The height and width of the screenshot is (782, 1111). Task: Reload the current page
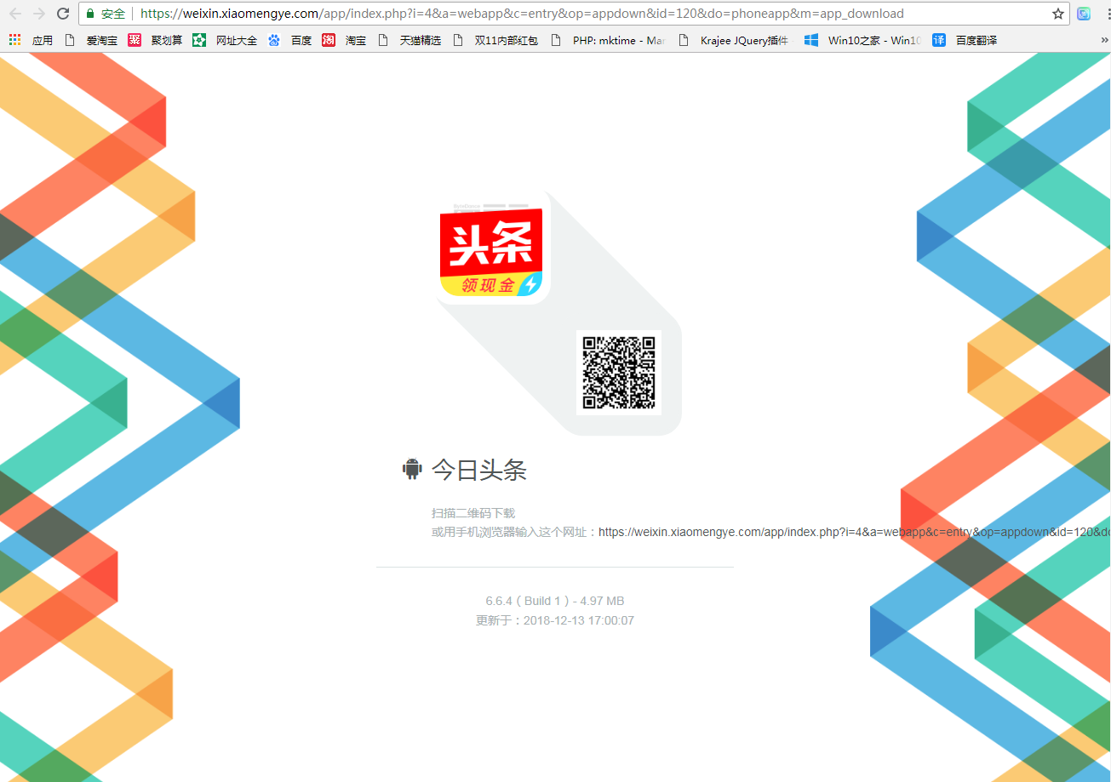point(63,14)
